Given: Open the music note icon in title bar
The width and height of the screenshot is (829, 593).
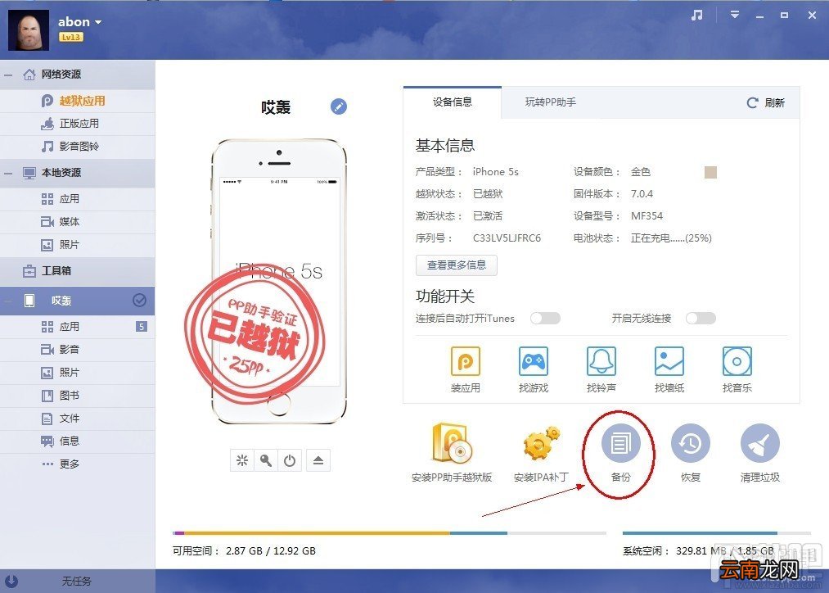Looking at the screenshot, I should pos(696,15).
